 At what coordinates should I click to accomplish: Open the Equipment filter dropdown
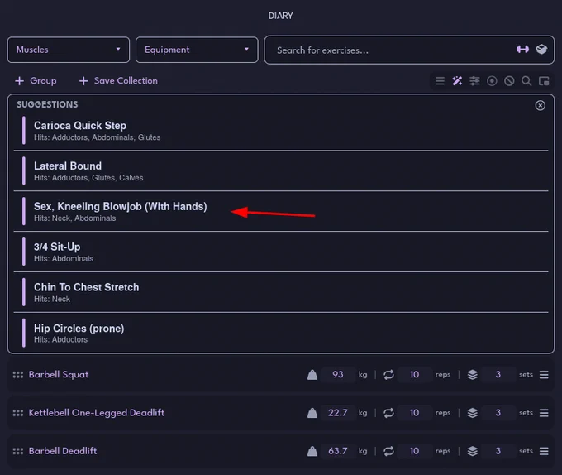[197, 50]
